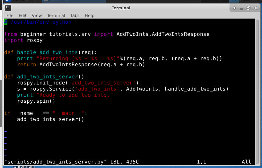Viewport: 262px width, 168px height.
Task: Open the File menu
Action: (x=10, y=15)
